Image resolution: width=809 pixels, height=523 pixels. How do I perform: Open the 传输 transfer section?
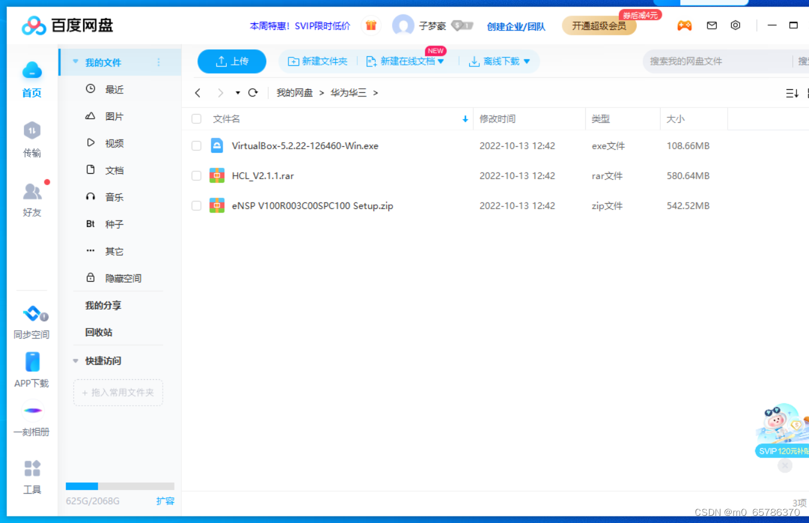32,140
